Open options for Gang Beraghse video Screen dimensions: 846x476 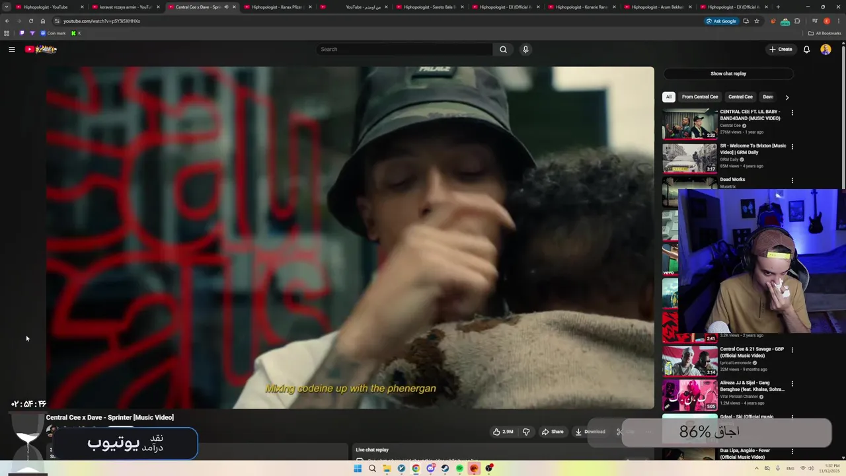[792, 384]
